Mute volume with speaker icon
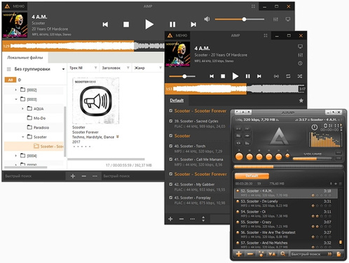The image size is (349, 263). coord(207,19)
